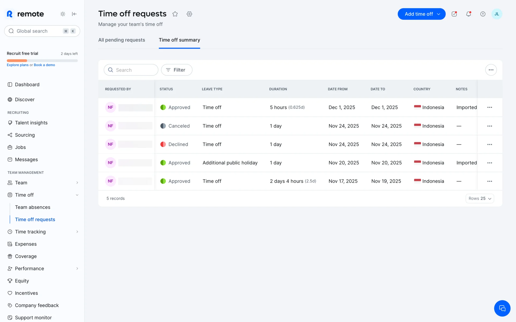Open row actions for Declined request
Screen dimensions: 516x322
489,144
